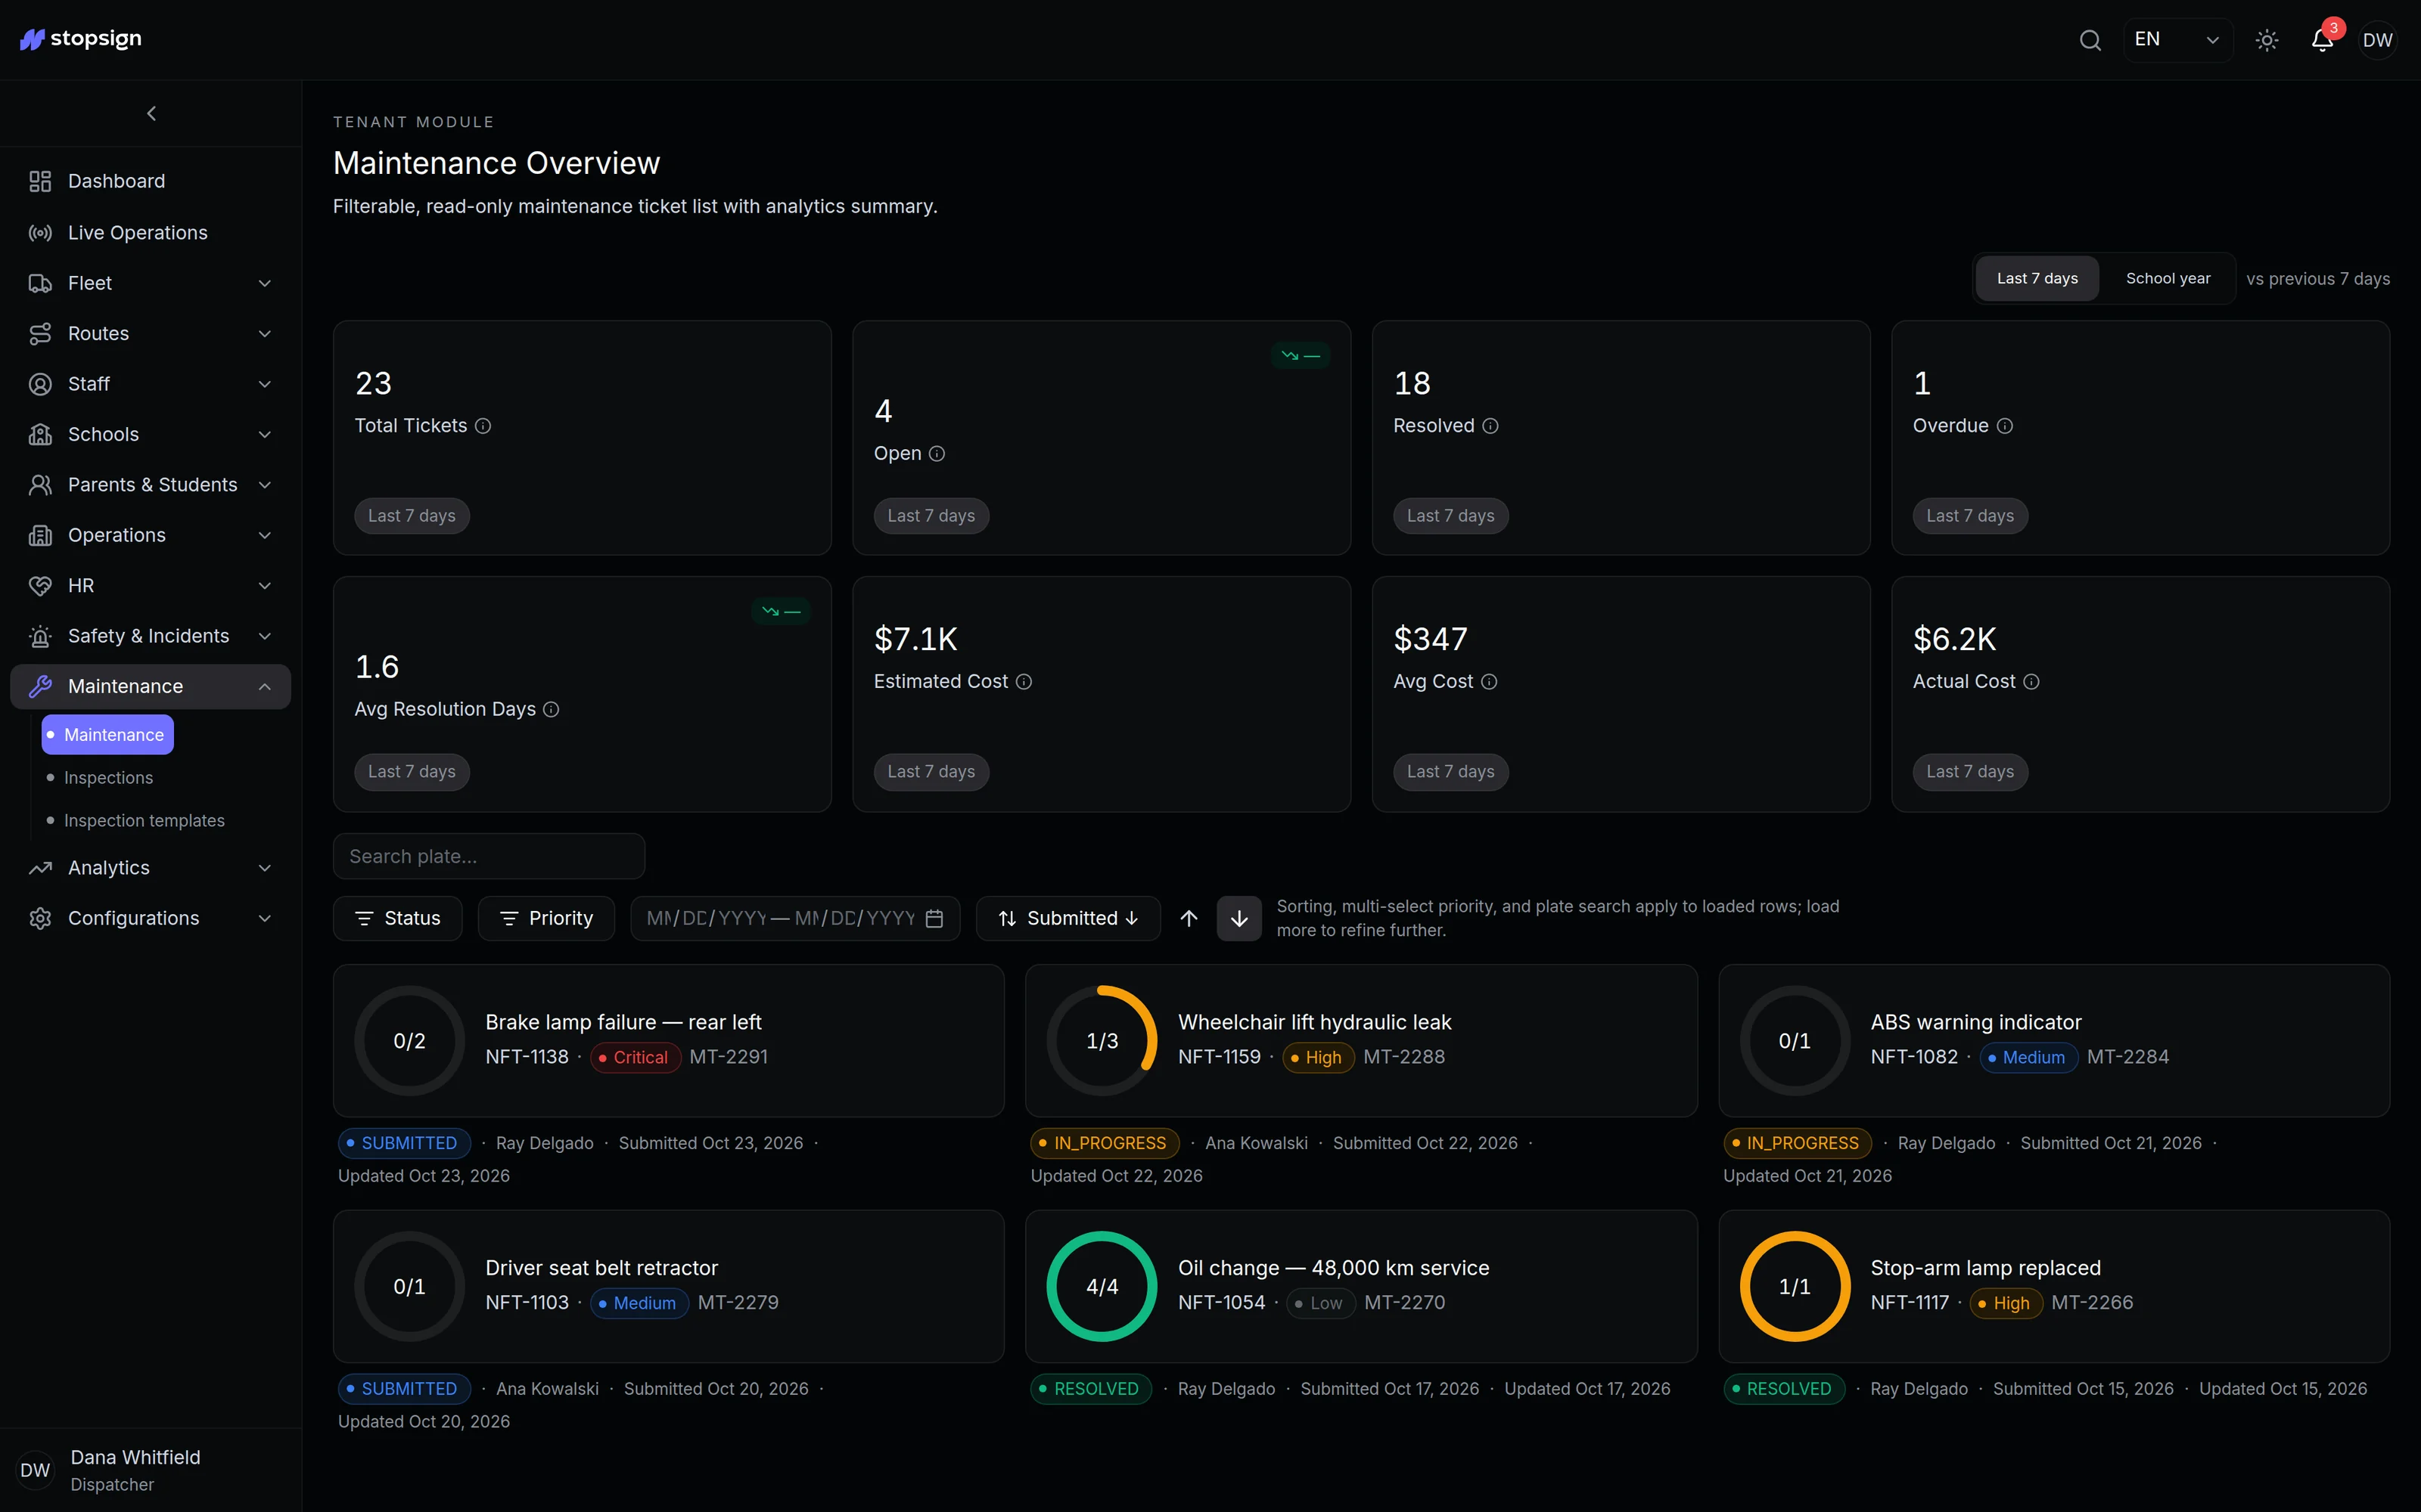2421x1512 pixels.
Task: Expand the Fleet sidebar section
Action: tap(151, 283)
